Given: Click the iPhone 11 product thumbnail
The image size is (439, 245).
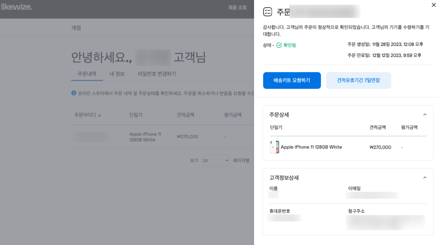Looking at the screenshot, I should [x=274, y=147].
